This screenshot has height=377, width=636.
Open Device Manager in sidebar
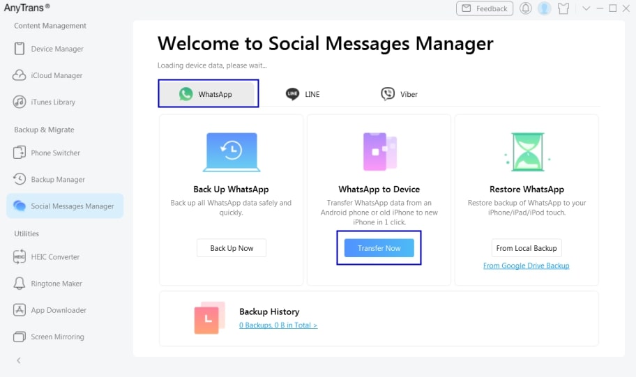click(56, 49)
